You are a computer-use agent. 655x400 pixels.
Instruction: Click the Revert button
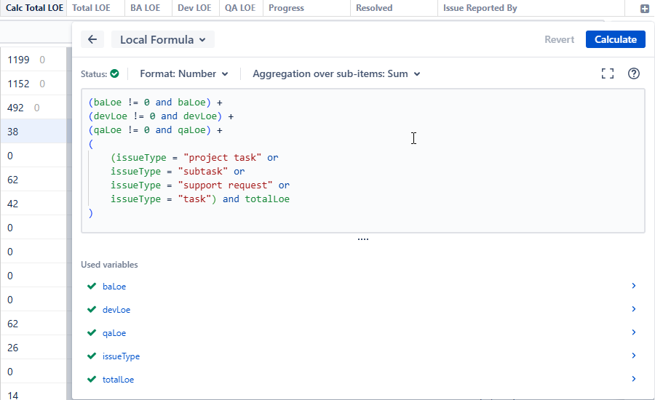click(559, 39)
